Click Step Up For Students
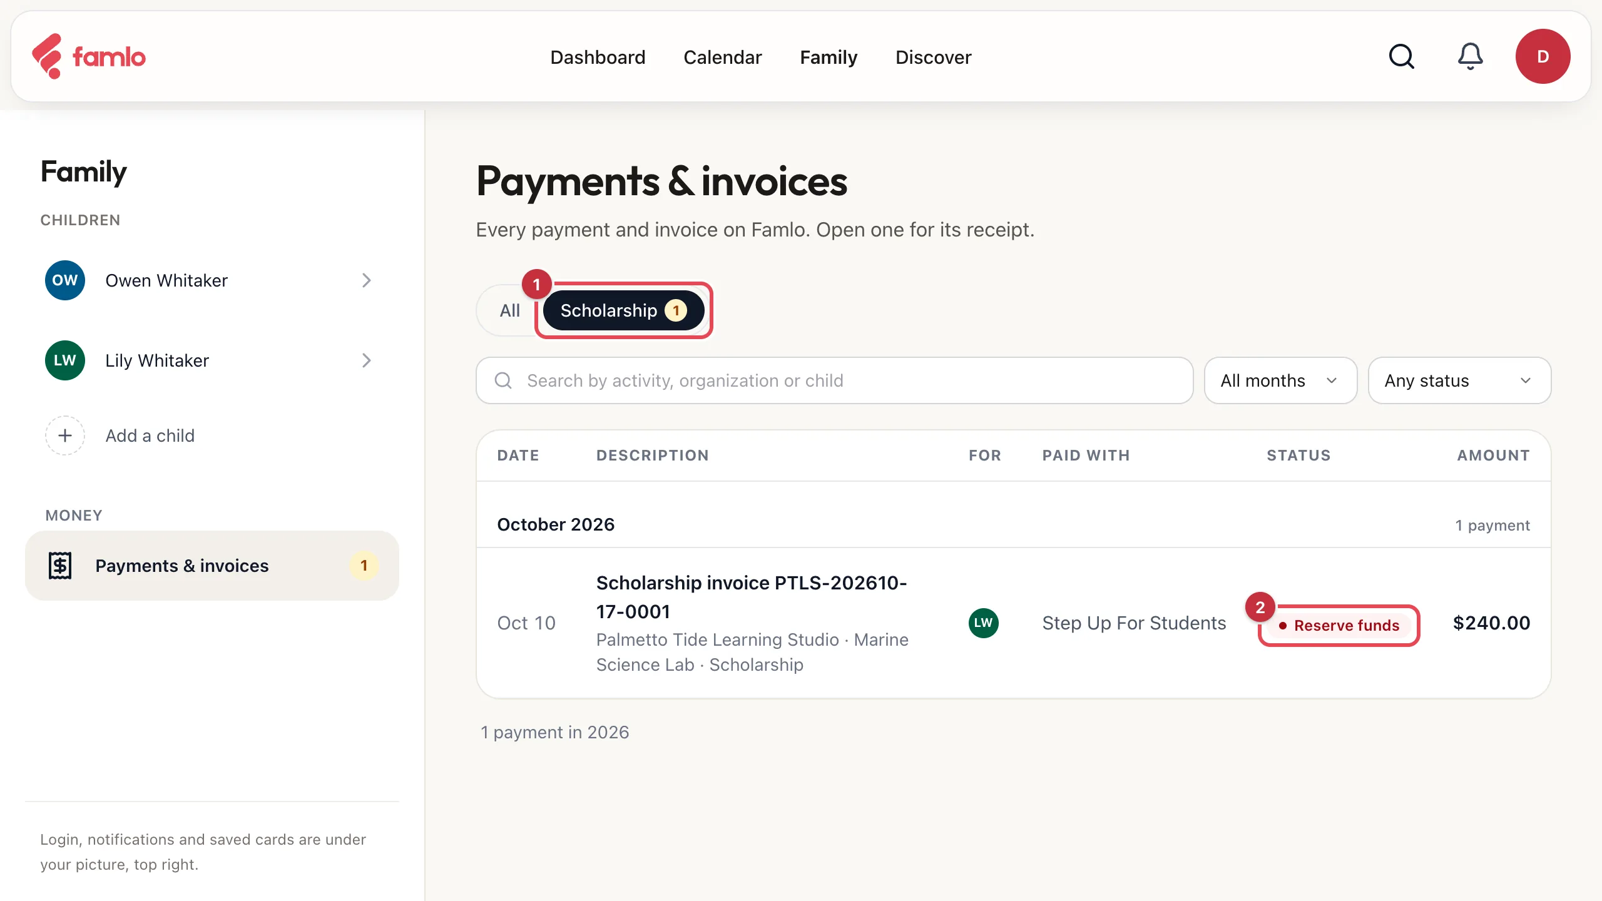The height and width of the screenshot is (901, 1602). pos(1134,623)
